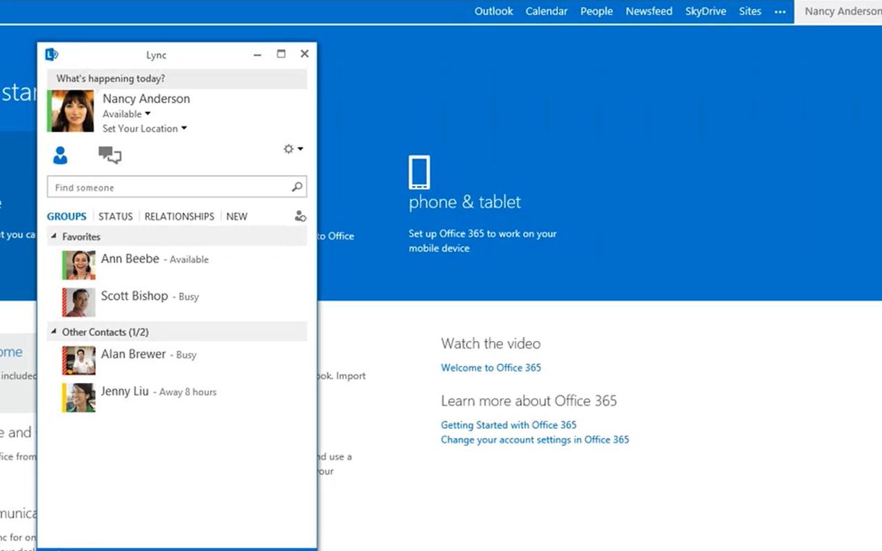Open Outlook in the top navigation

[x=494, y=11]
